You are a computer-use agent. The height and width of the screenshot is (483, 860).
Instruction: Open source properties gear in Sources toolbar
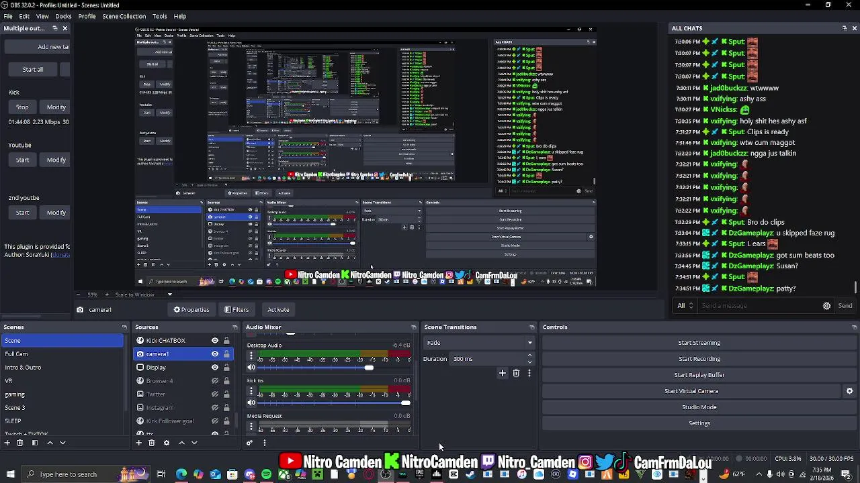167,443
